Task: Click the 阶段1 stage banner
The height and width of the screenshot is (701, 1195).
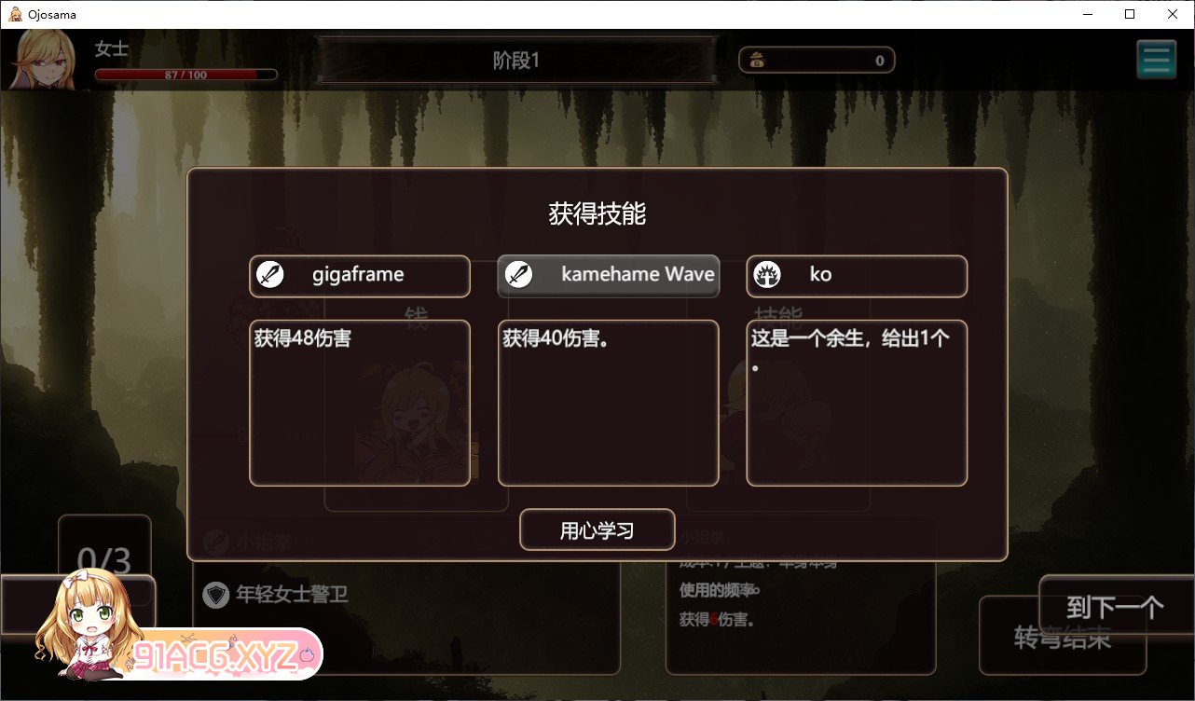Action: point(517,61)
